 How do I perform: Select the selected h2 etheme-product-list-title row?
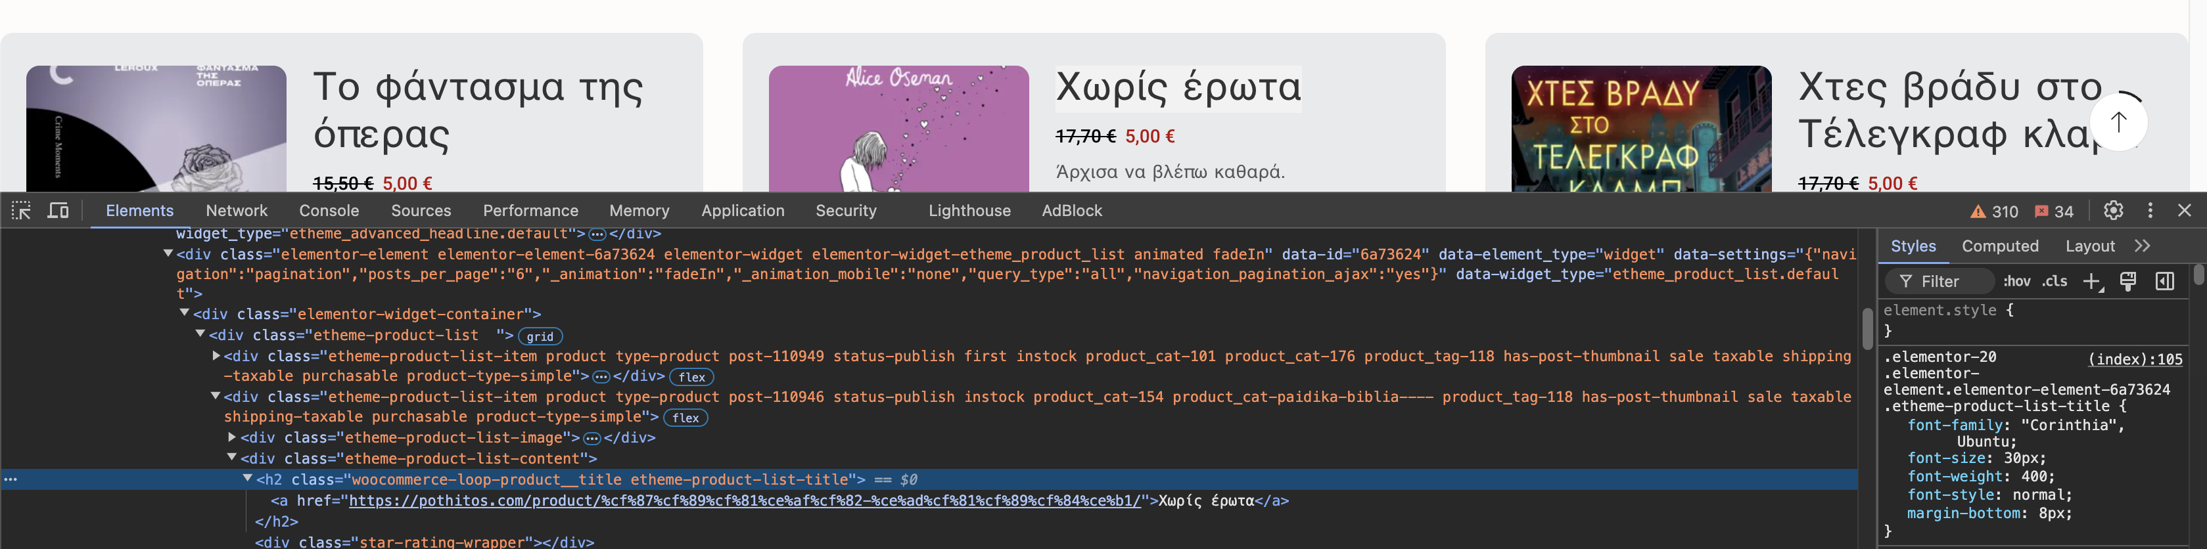[929, 479]
